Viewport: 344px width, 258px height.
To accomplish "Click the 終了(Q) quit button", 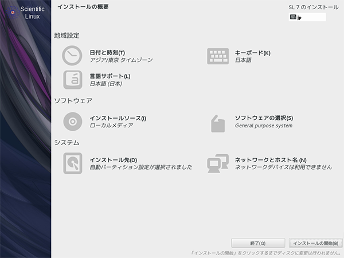I will (x=258, y=243).
